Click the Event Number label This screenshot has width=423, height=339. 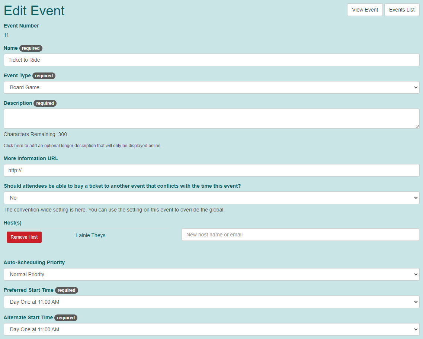21,26
